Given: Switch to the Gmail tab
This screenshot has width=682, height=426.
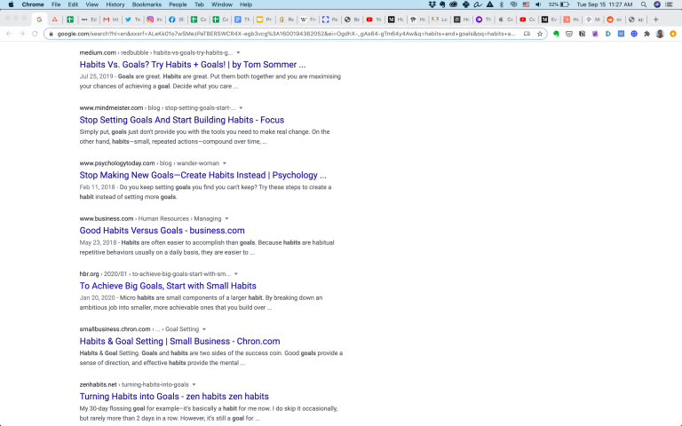Looking at the screenshot, I should click(x=110, y=20).
